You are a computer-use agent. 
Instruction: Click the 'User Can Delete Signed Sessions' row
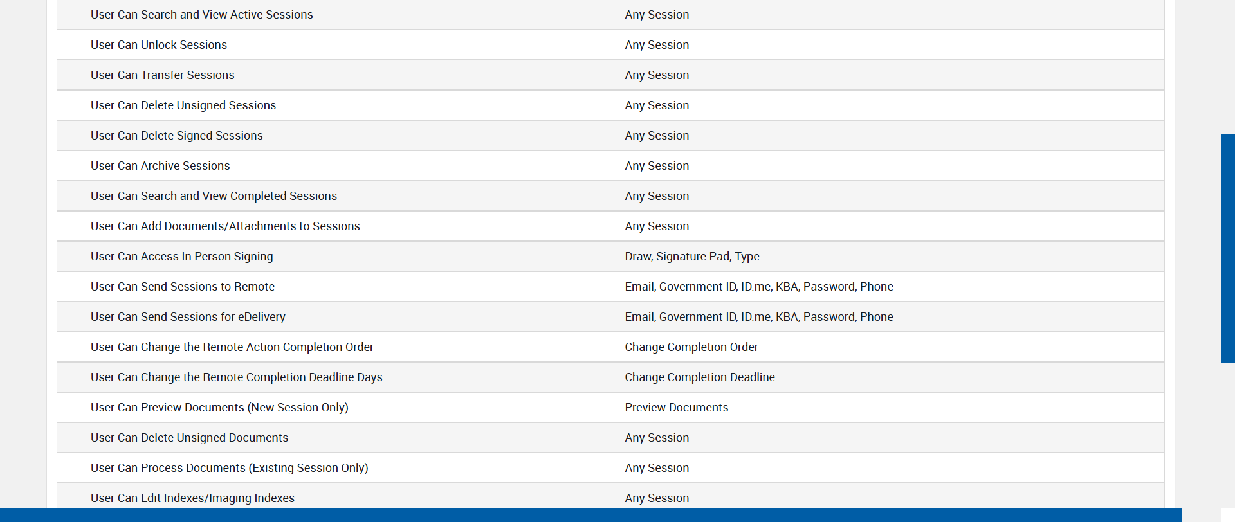click(177, 136)
